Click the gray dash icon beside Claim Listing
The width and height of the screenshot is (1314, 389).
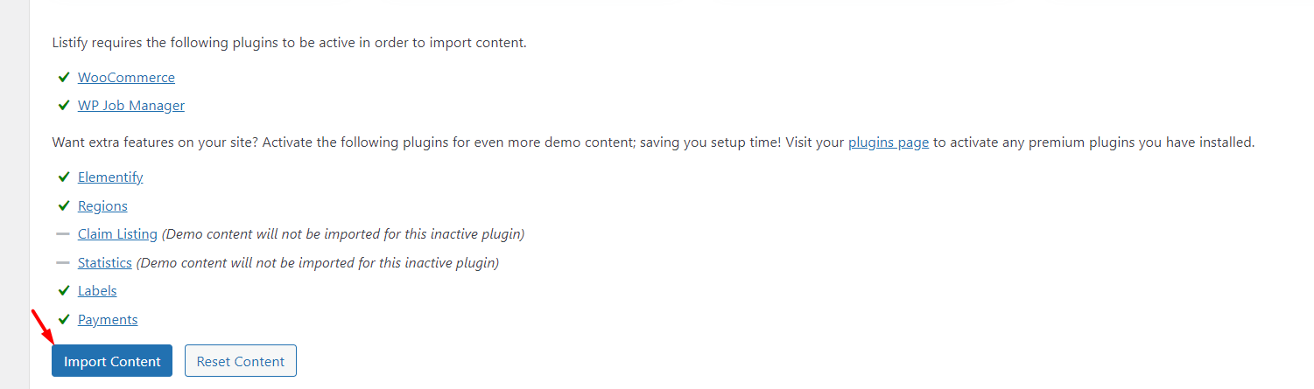pos(63,234)
